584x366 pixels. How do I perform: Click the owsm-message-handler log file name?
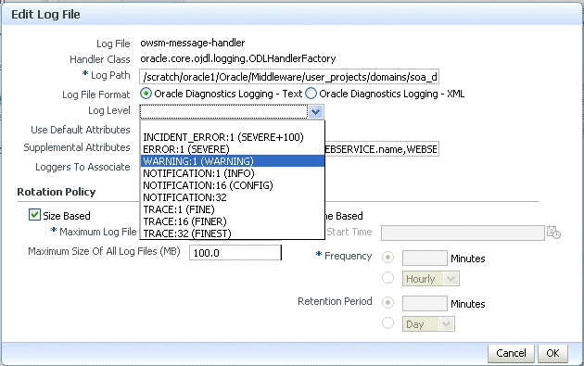point(193,44)
